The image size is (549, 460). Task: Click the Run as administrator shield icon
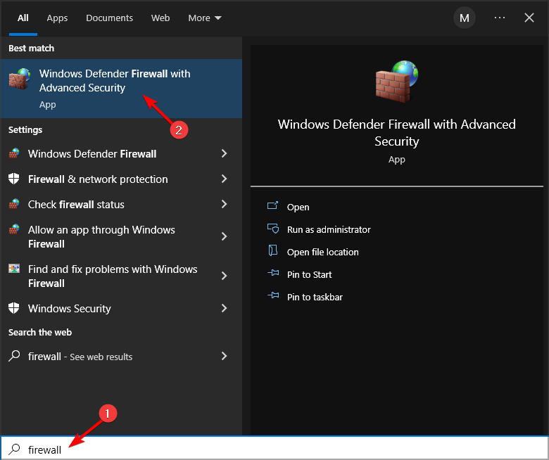(x=273, y=229)
